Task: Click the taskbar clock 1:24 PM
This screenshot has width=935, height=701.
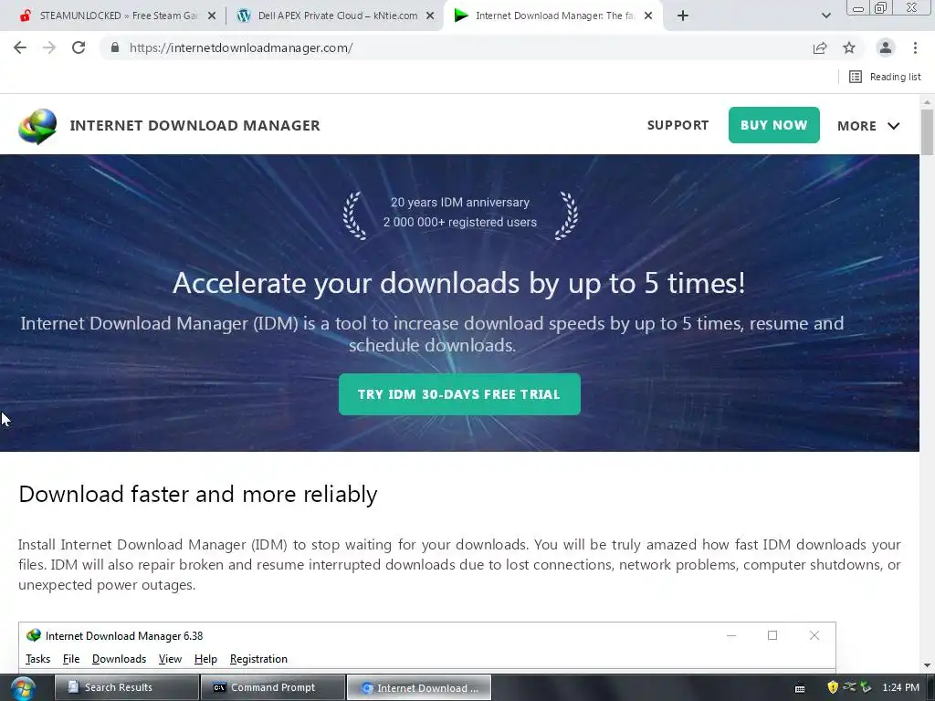Action: [901, 687]
